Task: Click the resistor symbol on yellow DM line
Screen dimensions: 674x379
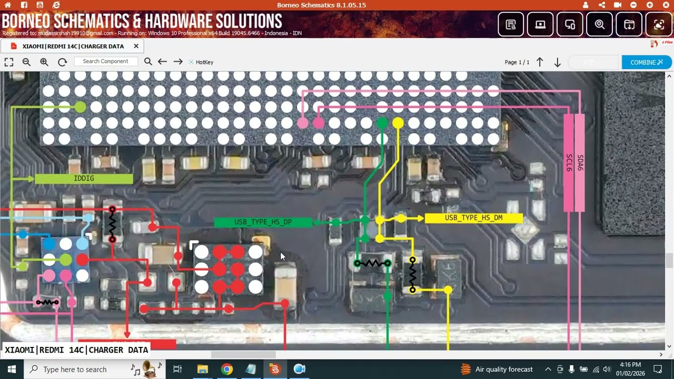Action: point(412,275)
